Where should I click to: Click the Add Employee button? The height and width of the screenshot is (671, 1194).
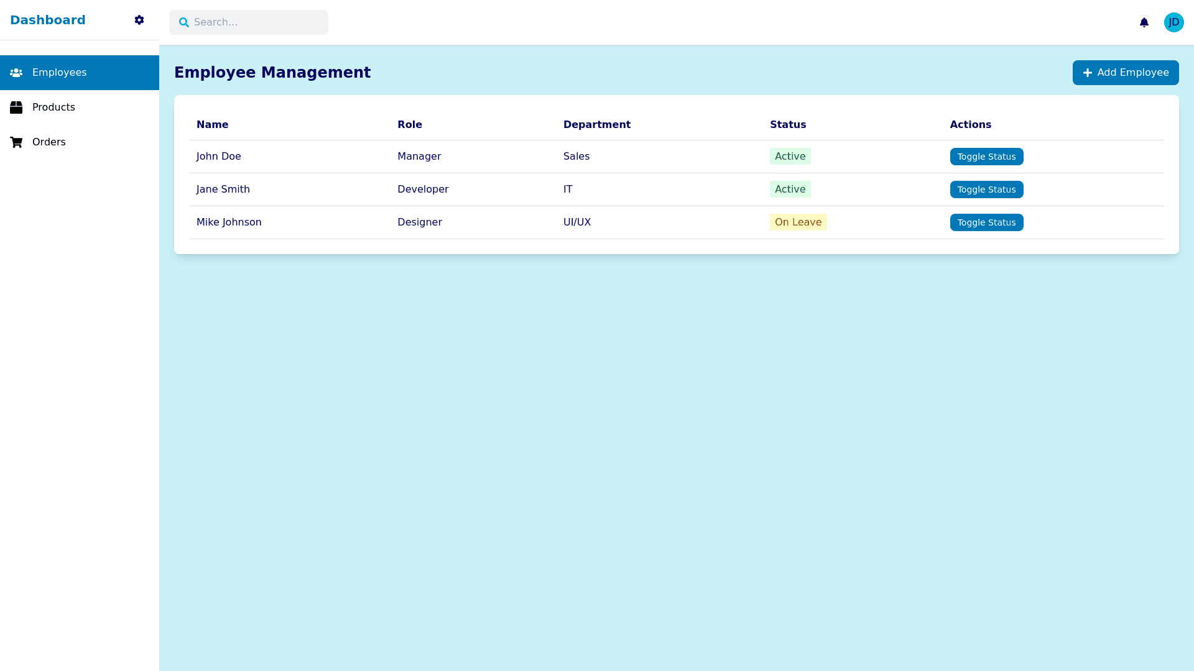tap(1126, 73)
